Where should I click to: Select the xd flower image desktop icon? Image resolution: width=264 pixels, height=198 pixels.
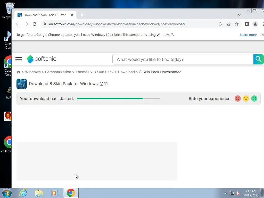tap(8, 119)
